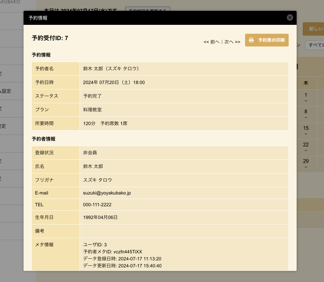Go to previous reservation via << 前へ

click(x=212, y=42)
